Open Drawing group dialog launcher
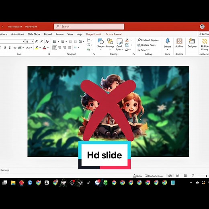Viewport: 209px width, 209px height. 133,54
